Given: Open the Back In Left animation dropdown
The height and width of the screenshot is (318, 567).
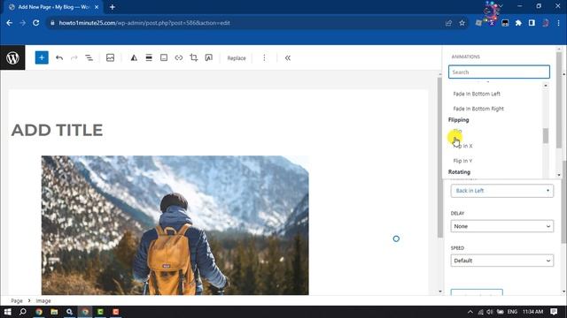Looking at the screenshot, I should (x=502, y=191).
